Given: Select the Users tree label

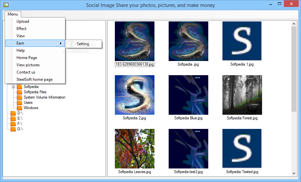Looking at the screenshot, I should (x=28, y=103).
